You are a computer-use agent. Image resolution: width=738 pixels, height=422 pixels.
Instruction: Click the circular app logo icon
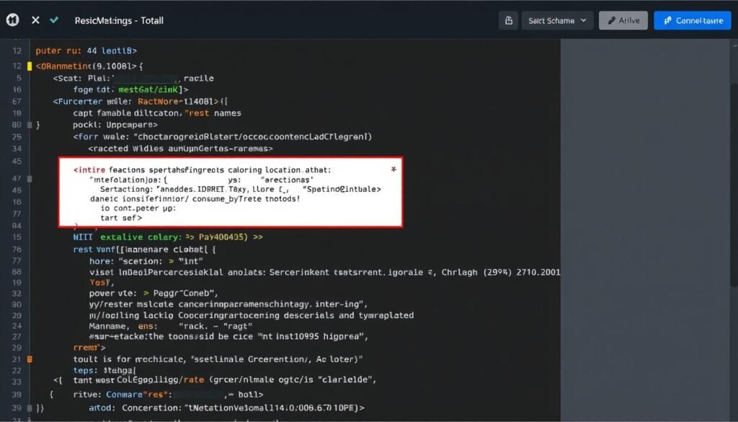(12, 20)
